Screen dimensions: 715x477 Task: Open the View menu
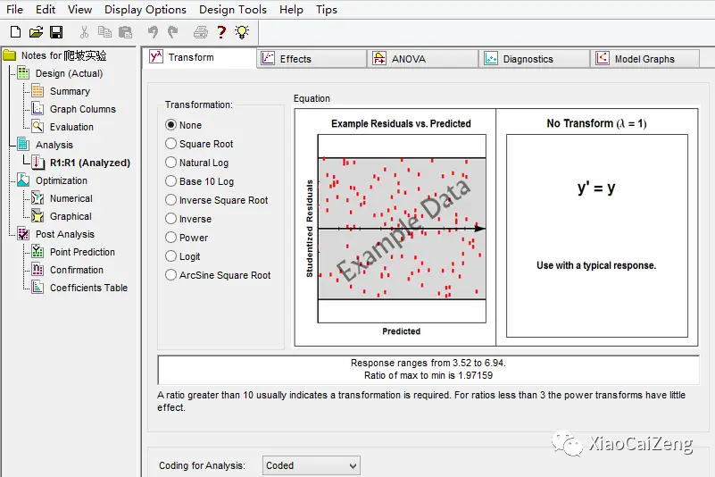tap(79, 9)
